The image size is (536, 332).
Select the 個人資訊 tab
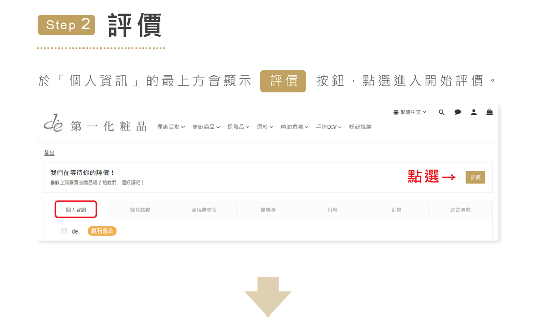pos(76,210)
